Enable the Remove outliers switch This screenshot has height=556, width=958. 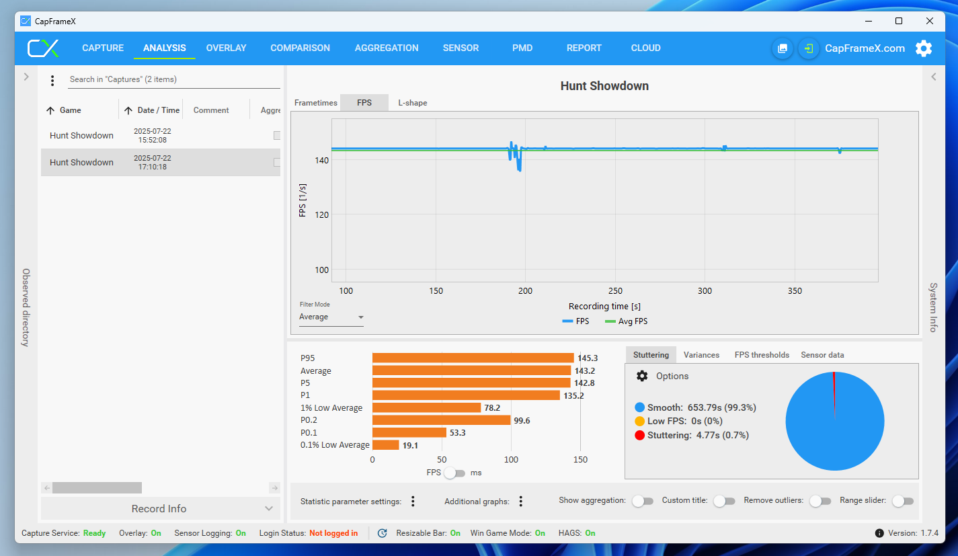coord(820,501)
